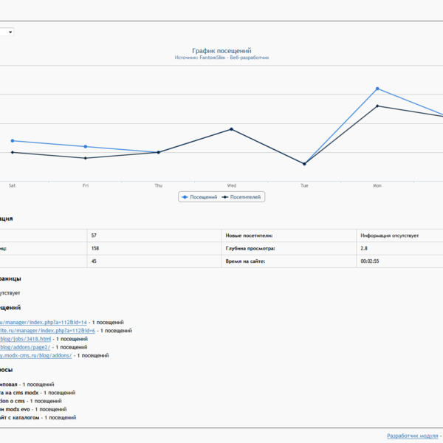Toggle the Посещений series in chart legend
Viewport: 443px width, 443px height.
(x=199, y=197)
